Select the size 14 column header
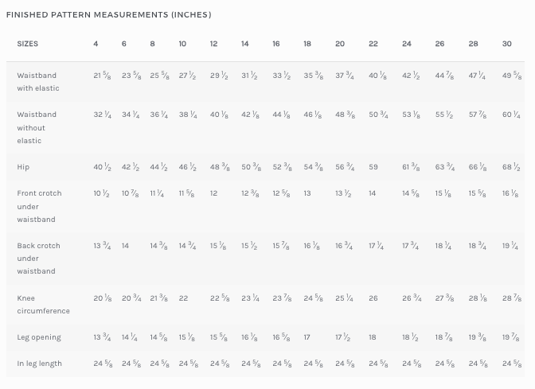This screenshot has width=535, height=389. pos(244,44)
